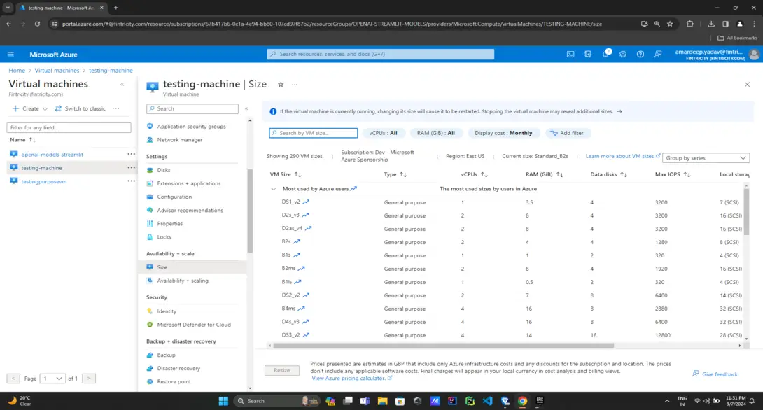Viewport: 763px width, 410px height.
Task: Focus the Filter for any field box
Action: pyautogui.click(x=69, y=127)
